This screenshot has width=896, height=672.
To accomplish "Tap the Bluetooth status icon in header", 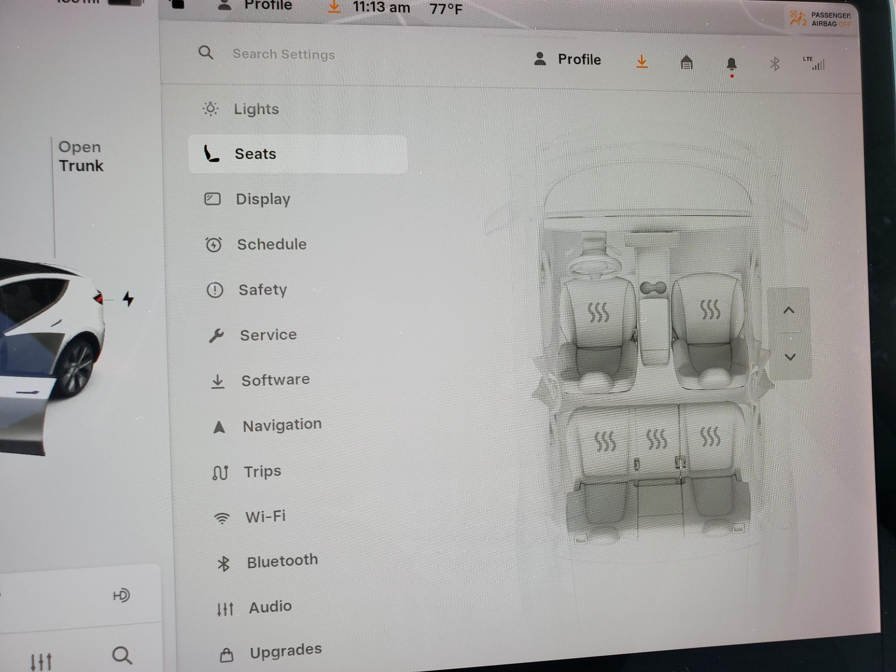I will click(774, 64).
